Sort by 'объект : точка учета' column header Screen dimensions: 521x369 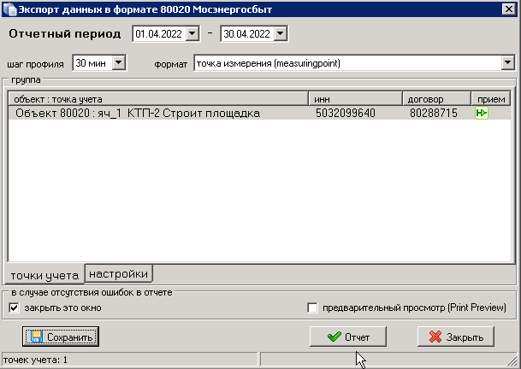click(x=158, y=99)
